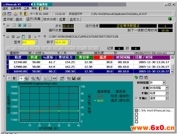Switch to the 显示板 tab
The width and height of the screenshot is (178, 134).
(8, 19)
